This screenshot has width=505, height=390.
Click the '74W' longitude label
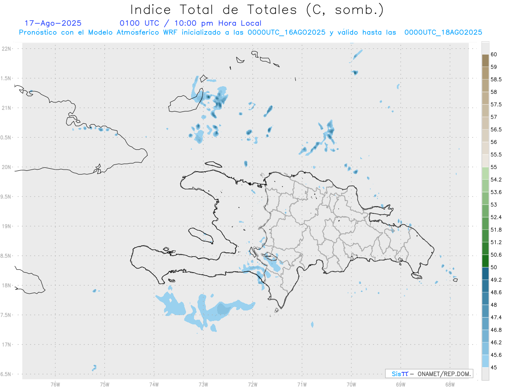click(x=154, y=384)
